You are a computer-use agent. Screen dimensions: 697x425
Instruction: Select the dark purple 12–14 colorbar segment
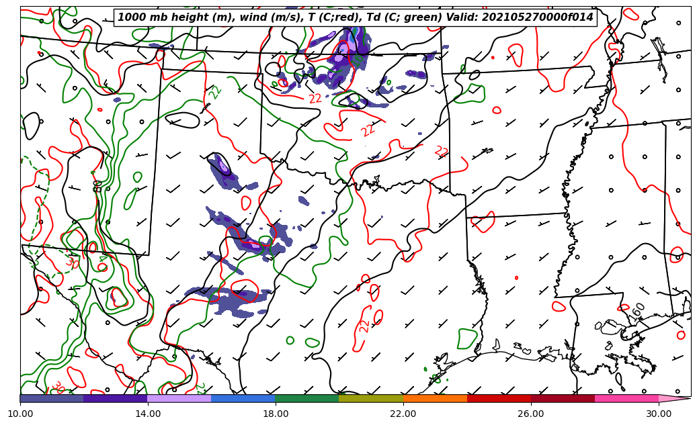(x=115, y=398)
